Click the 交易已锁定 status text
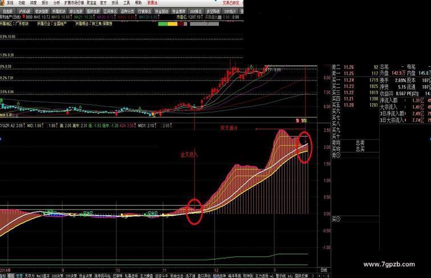The width and height of the screenshot is (431, 278). point(231,3)
